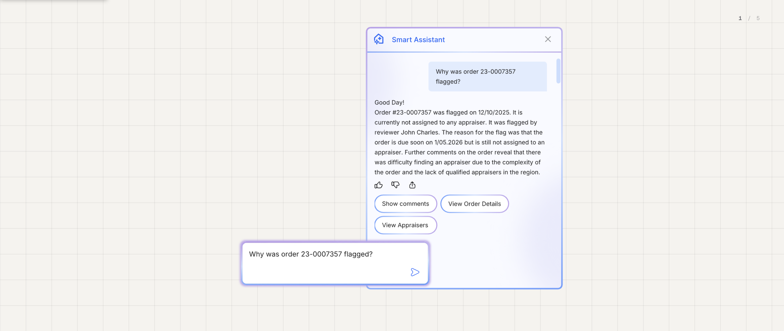Open View Order Details
784x331 pixels.
point(474,204)
